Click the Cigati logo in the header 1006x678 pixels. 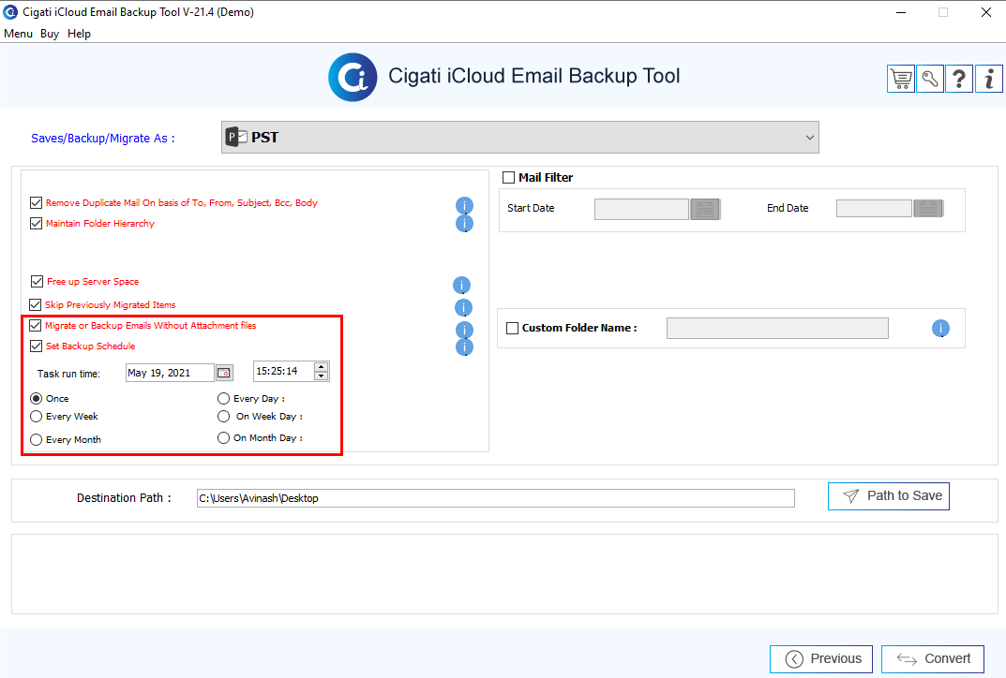coord(353,77)
